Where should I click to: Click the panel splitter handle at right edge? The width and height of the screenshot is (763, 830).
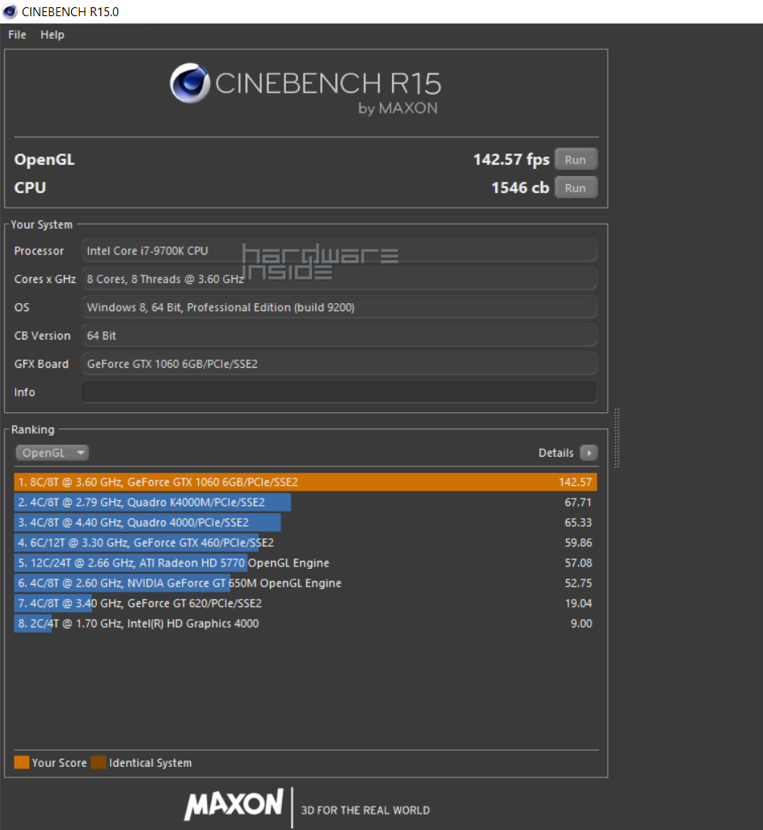click(x=617, y=438)
